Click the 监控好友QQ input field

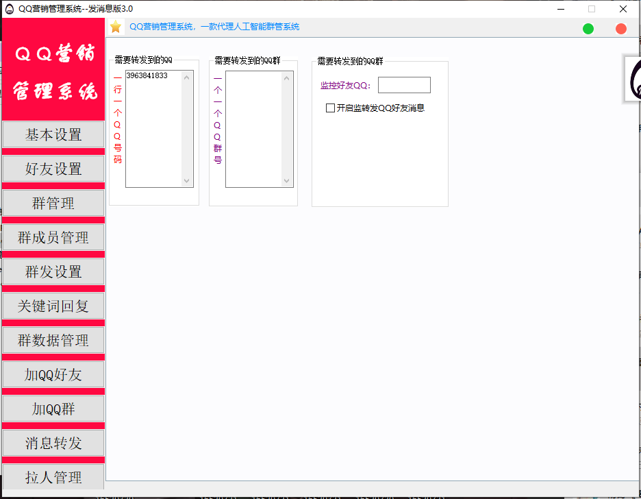(x=404, y=85)
